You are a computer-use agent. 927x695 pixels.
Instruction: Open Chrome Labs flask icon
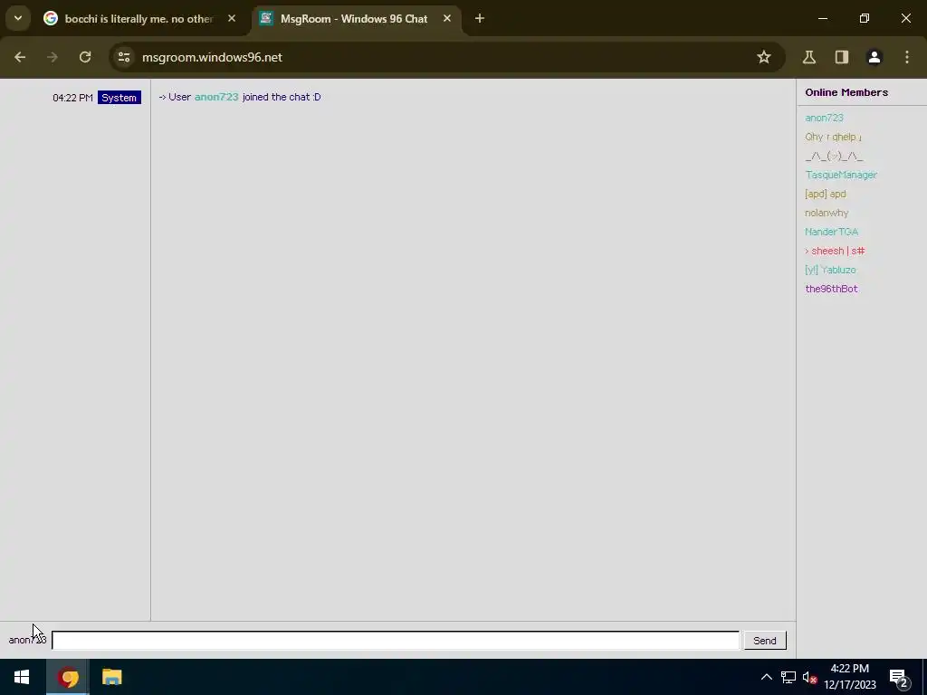(808, 57)
